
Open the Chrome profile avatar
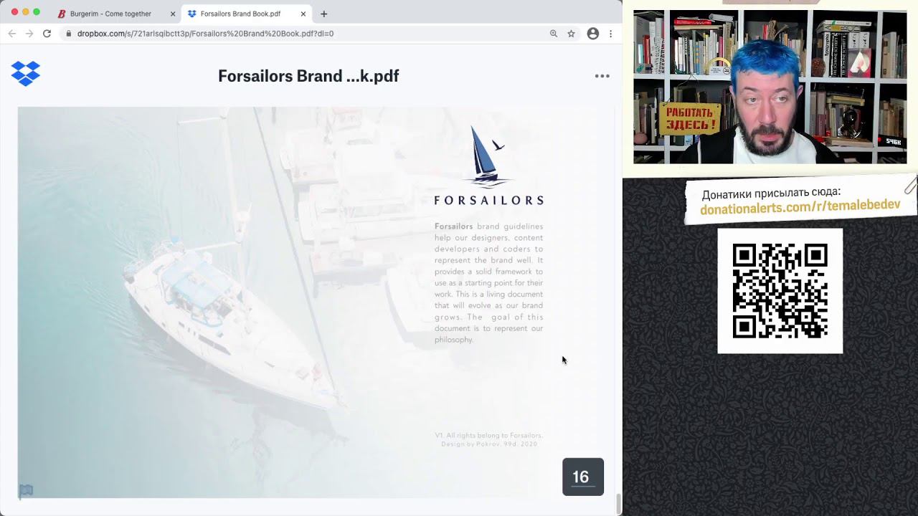[592, 34]
